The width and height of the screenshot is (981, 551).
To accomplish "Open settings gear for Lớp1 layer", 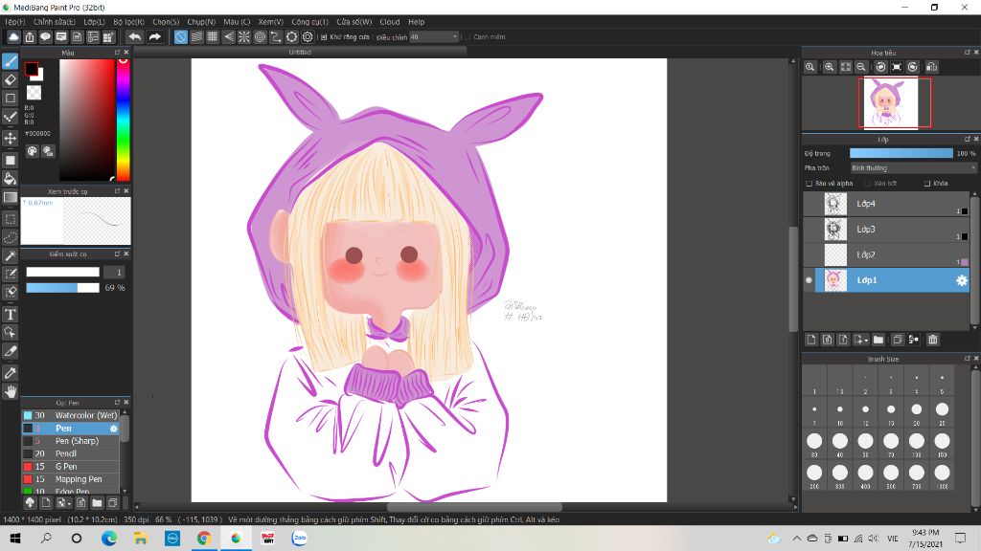I will tap(962, 280).
